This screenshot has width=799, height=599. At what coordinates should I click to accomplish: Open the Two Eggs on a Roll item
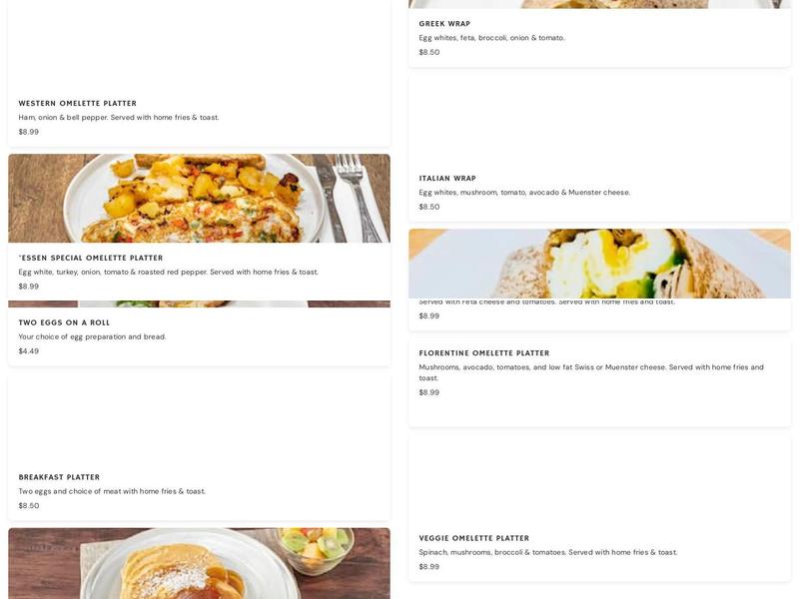point(64,322)
